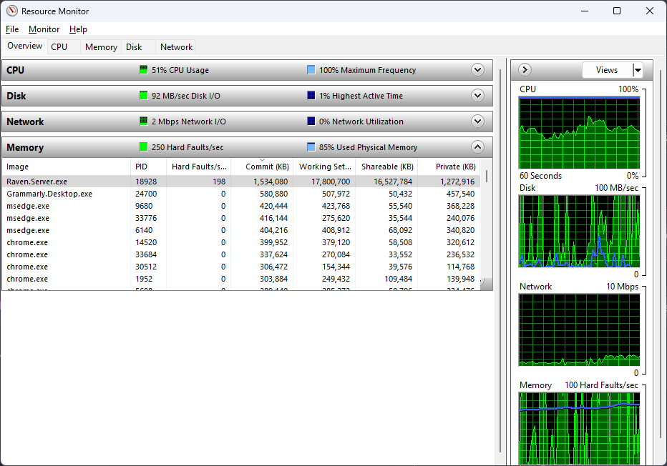Click the Views button
Image resolution: width=667 pixels, height=466 pixels.
[607, 70]
